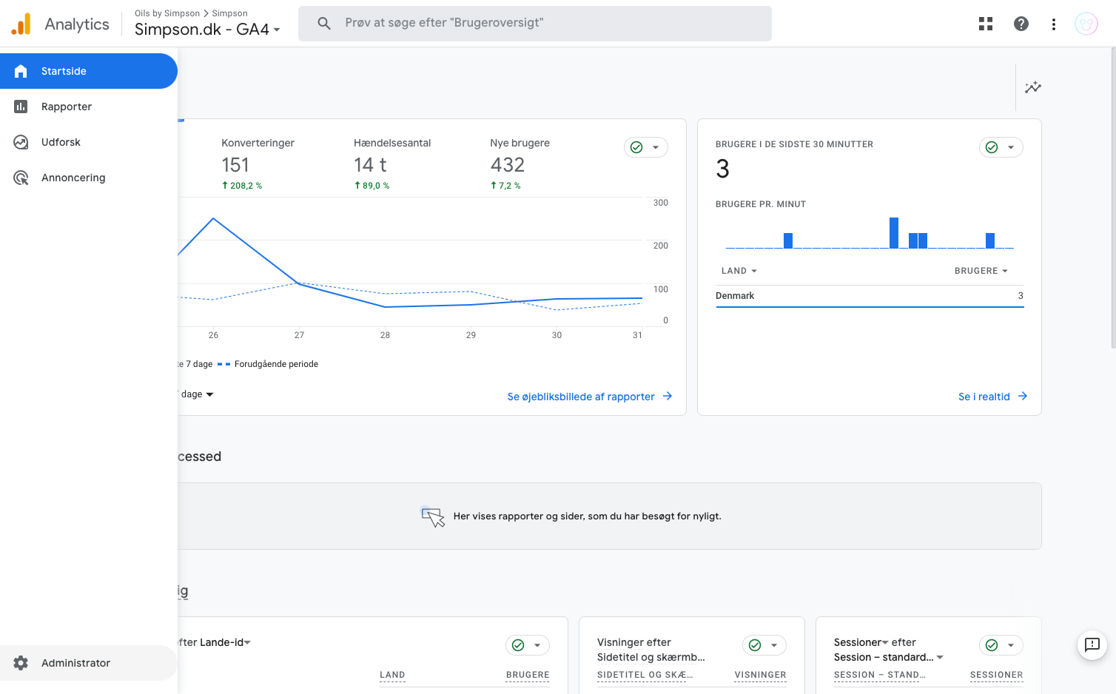1116x694 pixels.
Task: Click the Administrator gear icon
Action: coord(21,663)
